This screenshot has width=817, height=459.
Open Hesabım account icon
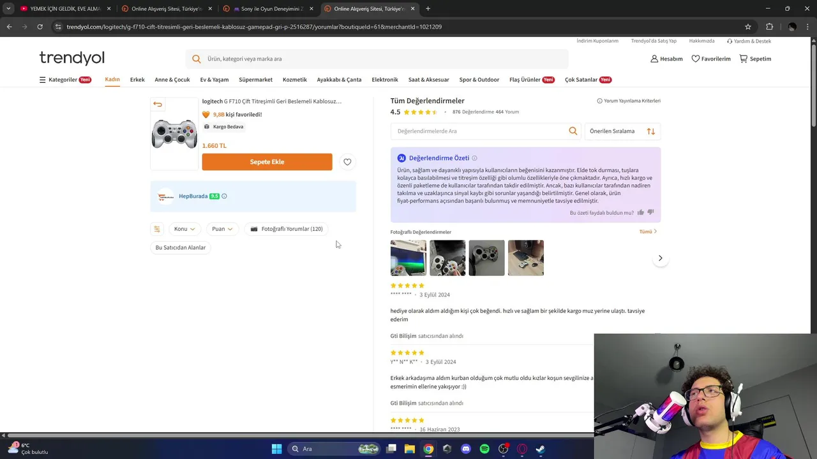click(654, 59)
